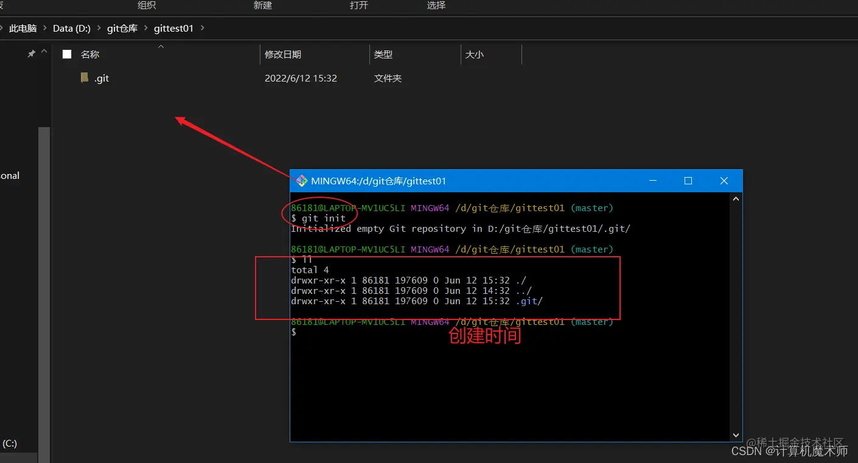Close the MINGW64 terminal window
This screenshot has height=463, width=858.
[724, 181]
